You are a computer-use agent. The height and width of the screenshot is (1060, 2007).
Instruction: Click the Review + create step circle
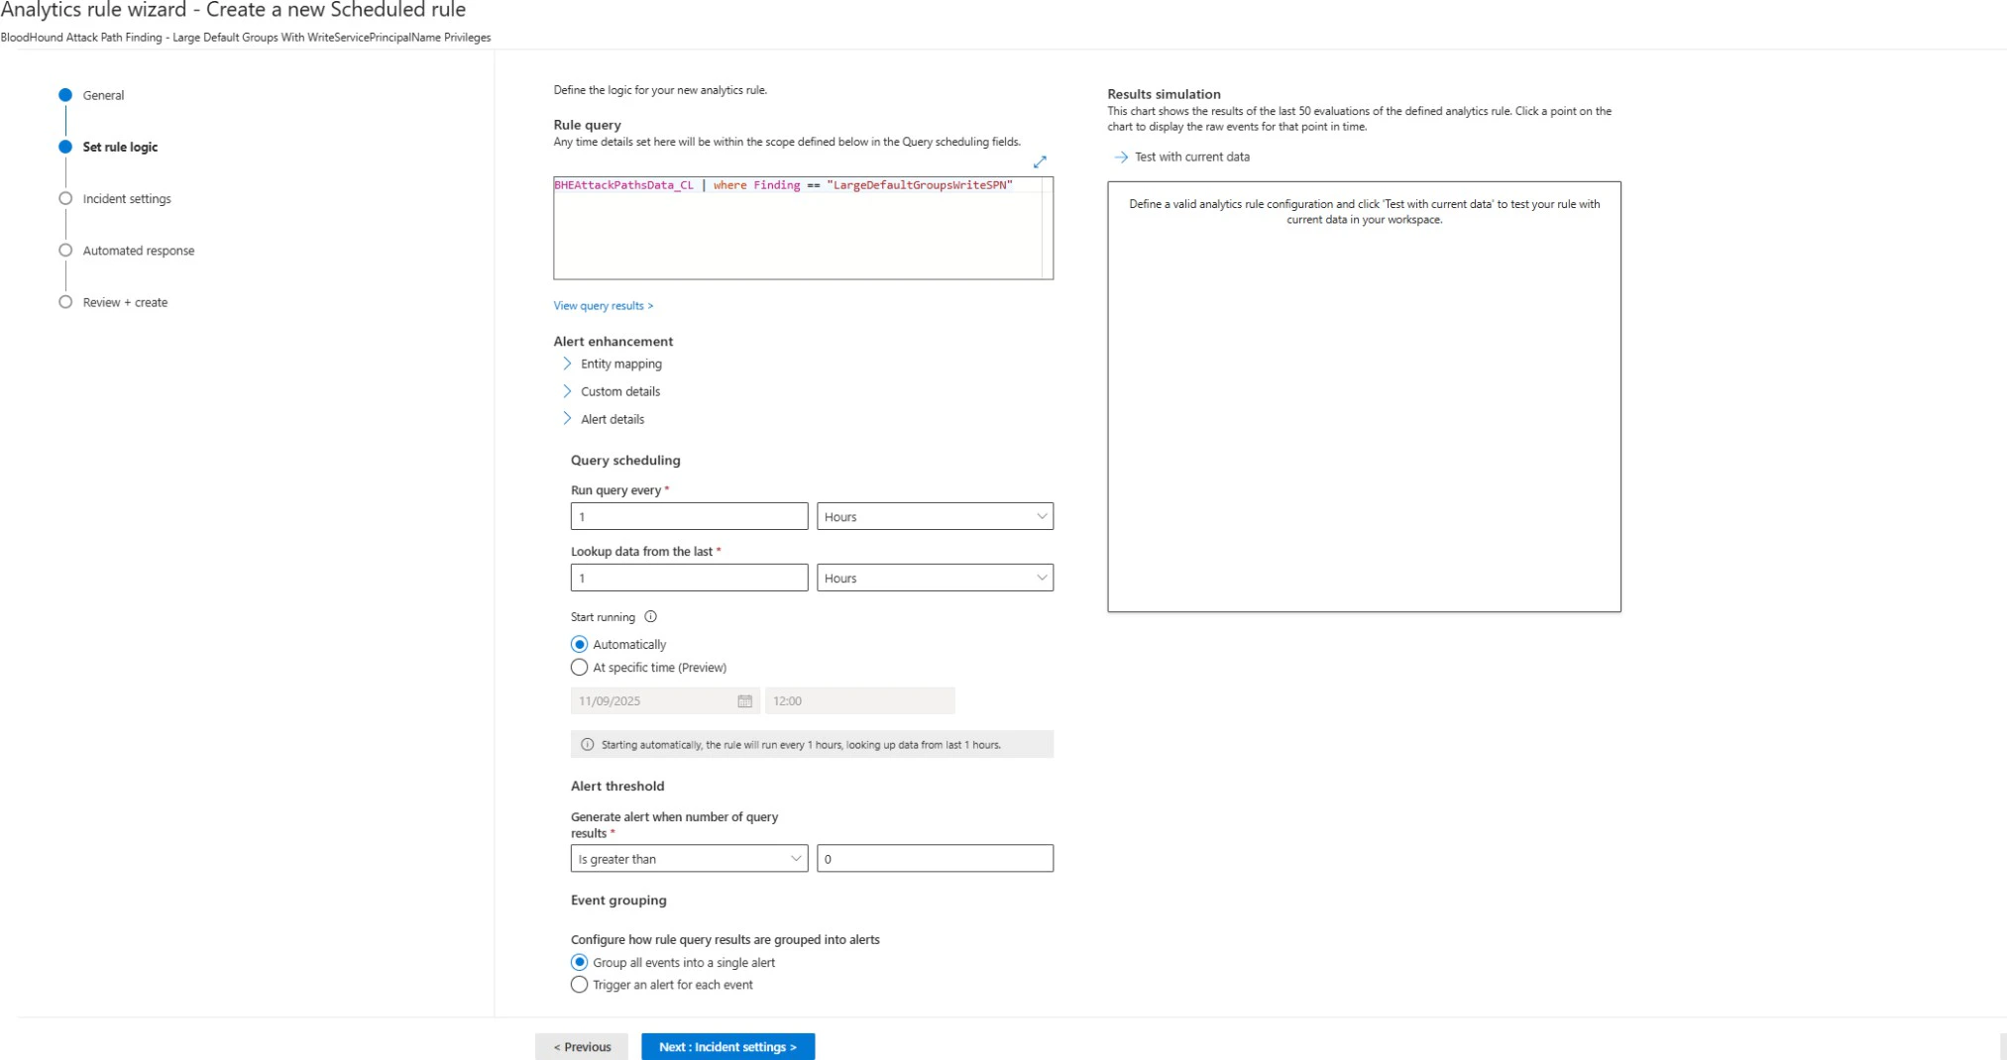pos(65,302)
